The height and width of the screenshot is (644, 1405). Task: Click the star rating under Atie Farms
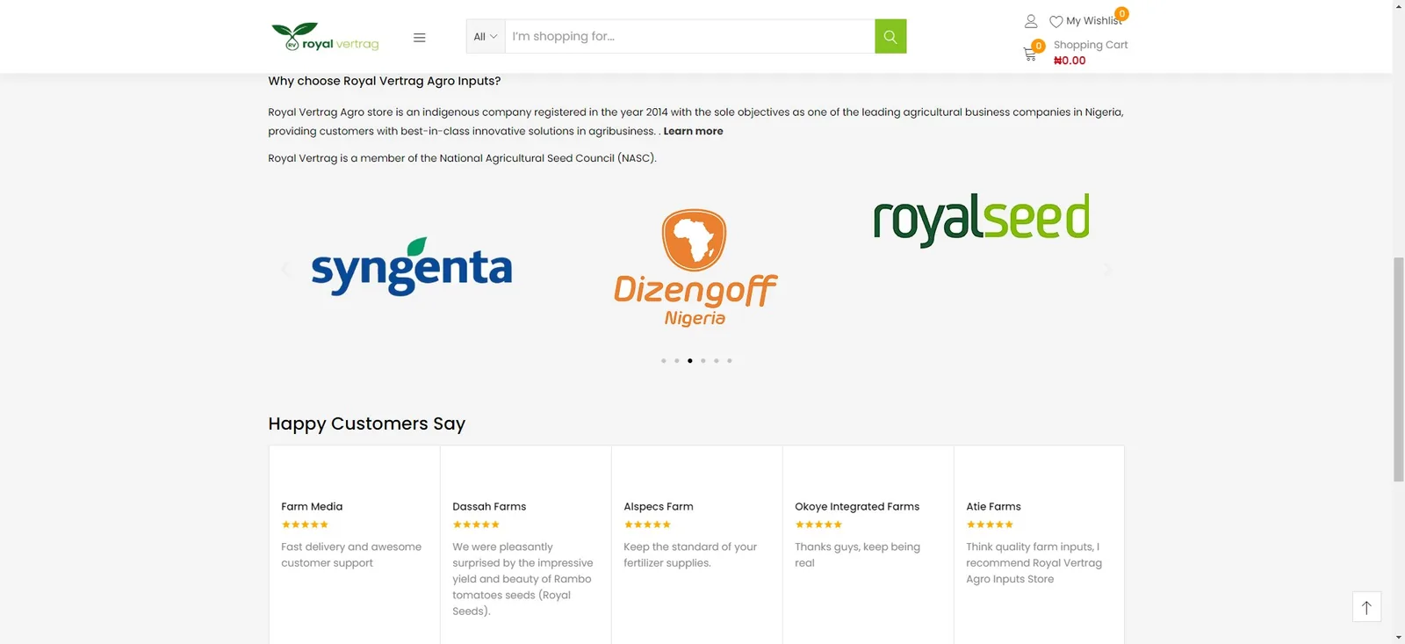coord(990,525)
